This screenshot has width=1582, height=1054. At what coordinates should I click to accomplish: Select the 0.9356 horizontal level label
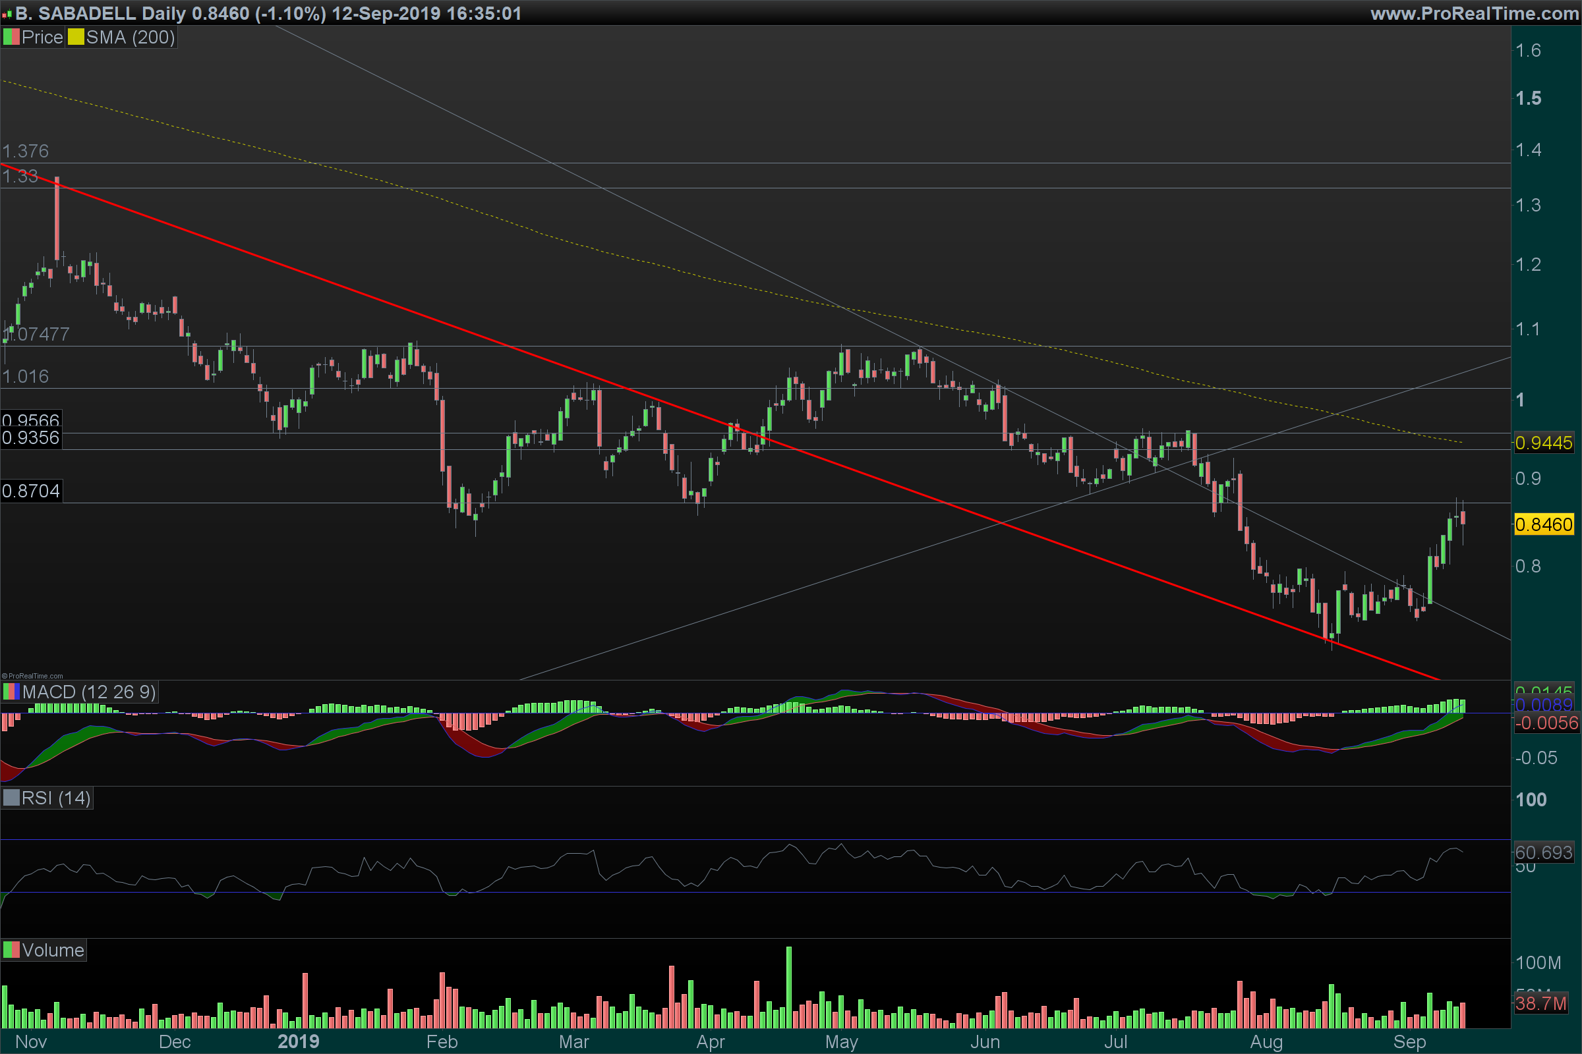[x=31, y=438]
